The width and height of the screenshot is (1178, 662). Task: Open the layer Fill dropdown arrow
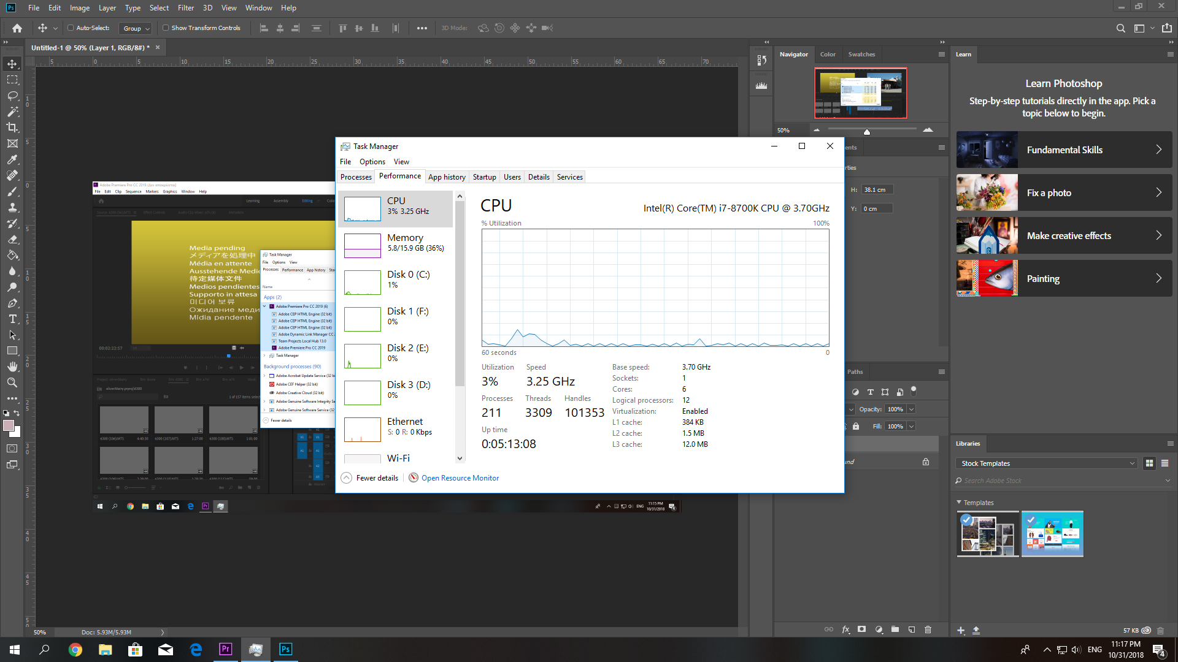click(911, 426)
